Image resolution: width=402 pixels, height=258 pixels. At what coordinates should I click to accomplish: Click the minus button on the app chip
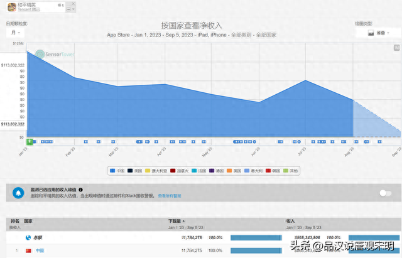click(68, 9)
